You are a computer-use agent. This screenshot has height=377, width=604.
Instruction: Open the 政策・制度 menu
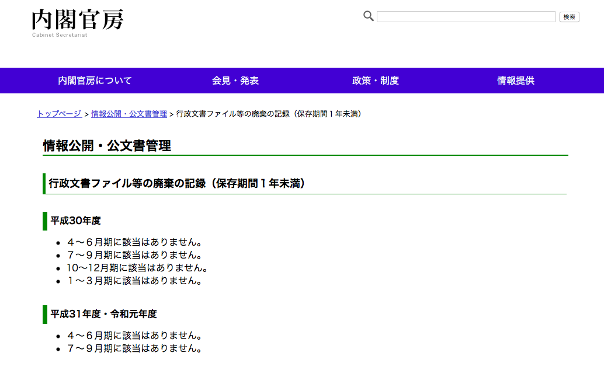(x=375, y=81)
